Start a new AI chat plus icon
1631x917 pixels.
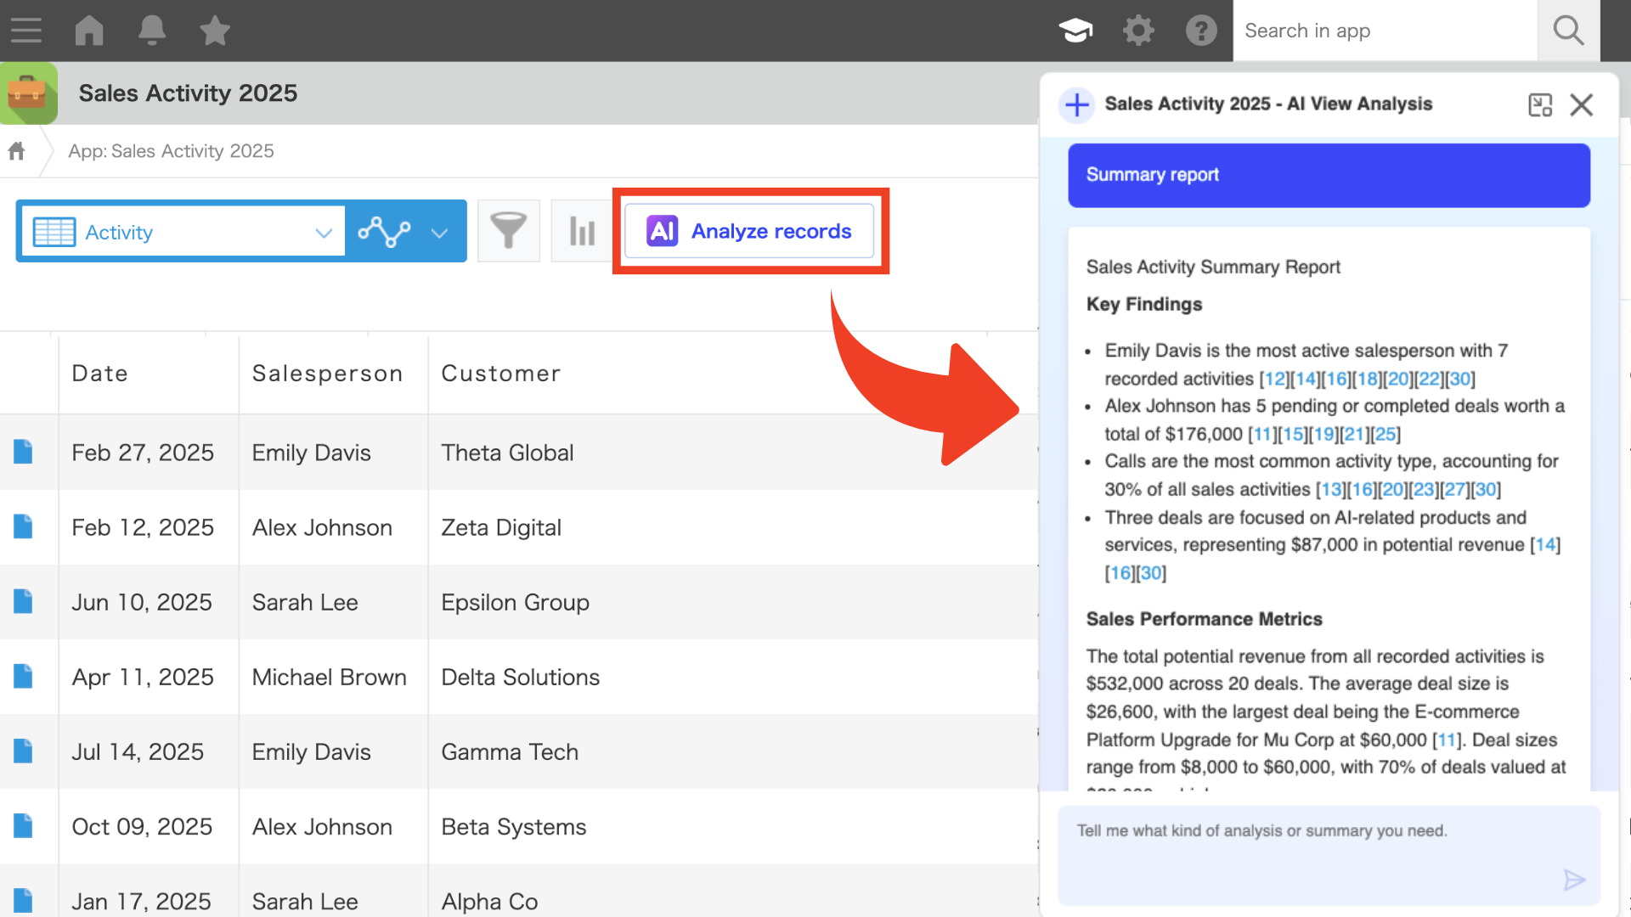pos(1077,104)
